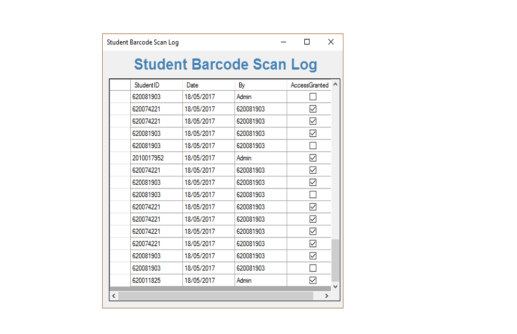Select the Admin cell in the 620011825 row

pyautogui.click(x=261, y=281)
